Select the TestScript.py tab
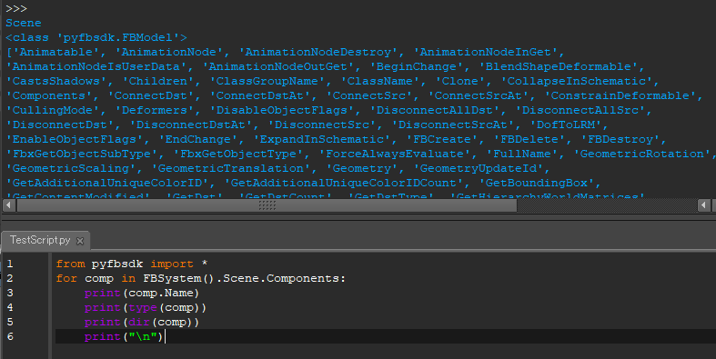The image size is (716, 359). coord(45,241)
